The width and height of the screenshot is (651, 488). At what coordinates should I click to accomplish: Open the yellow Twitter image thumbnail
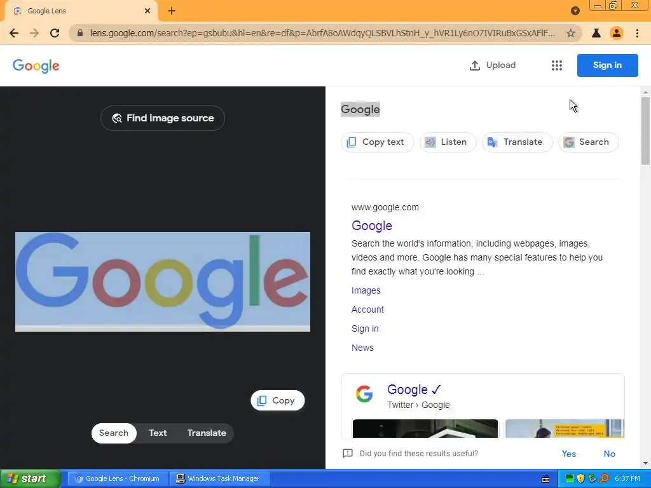(565, 428)
